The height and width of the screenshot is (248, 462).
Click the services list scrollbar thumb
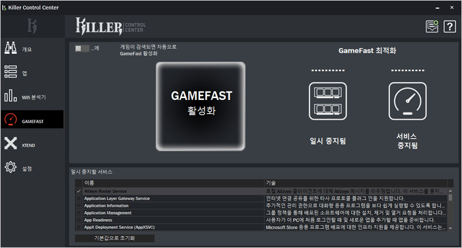click(450, 197)
